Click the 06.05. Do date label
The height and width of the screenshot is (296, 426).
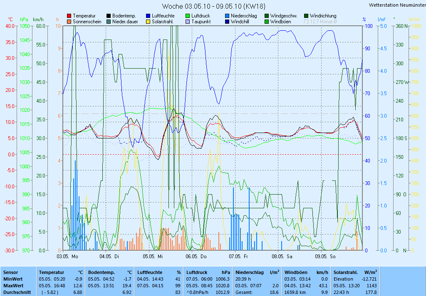point(196,257)
